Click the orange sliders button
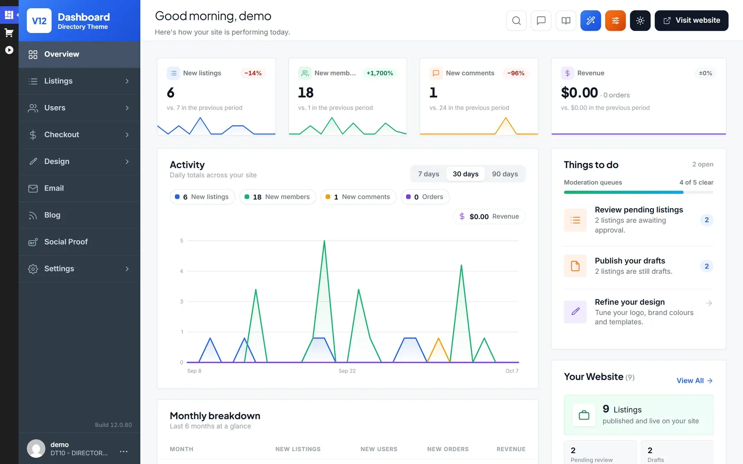743x464 pixels. (x=615, y=21)
